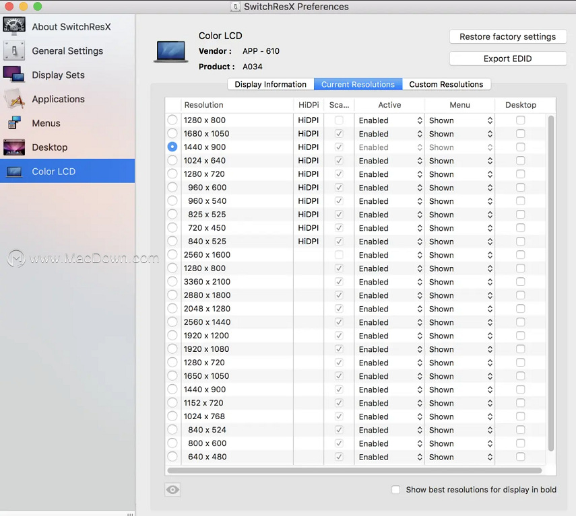Click SwitchResX title bar document icon
576x516 pixels.
tap(235, 6)
